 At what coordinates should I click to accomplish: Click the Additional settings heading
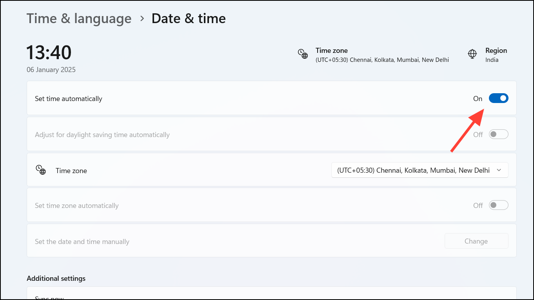pos(56,278)
